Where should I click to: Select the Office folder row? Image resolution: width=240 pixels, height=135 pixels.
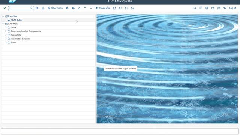(x=48, y=27)
